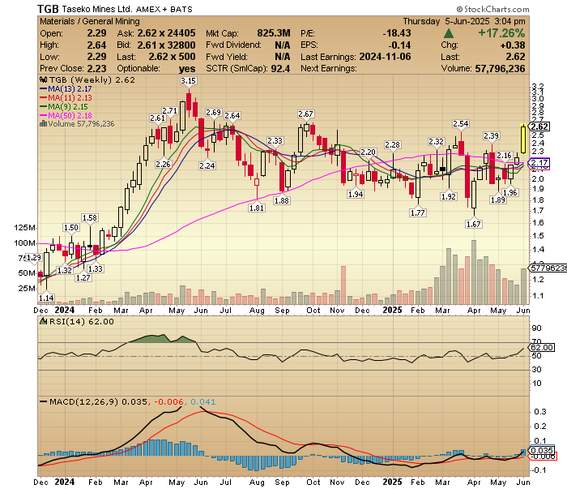Viewport: 567px width, 489px height.
Task: Click the 2.62 price tag on right axis
Action: pos(539,127)
